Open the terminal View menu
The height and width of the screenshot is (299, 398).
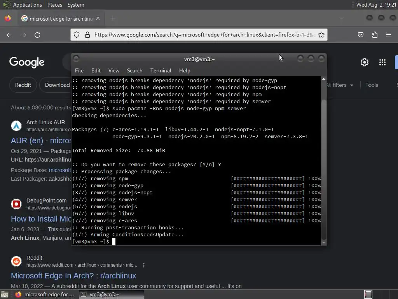pos(114,71)
